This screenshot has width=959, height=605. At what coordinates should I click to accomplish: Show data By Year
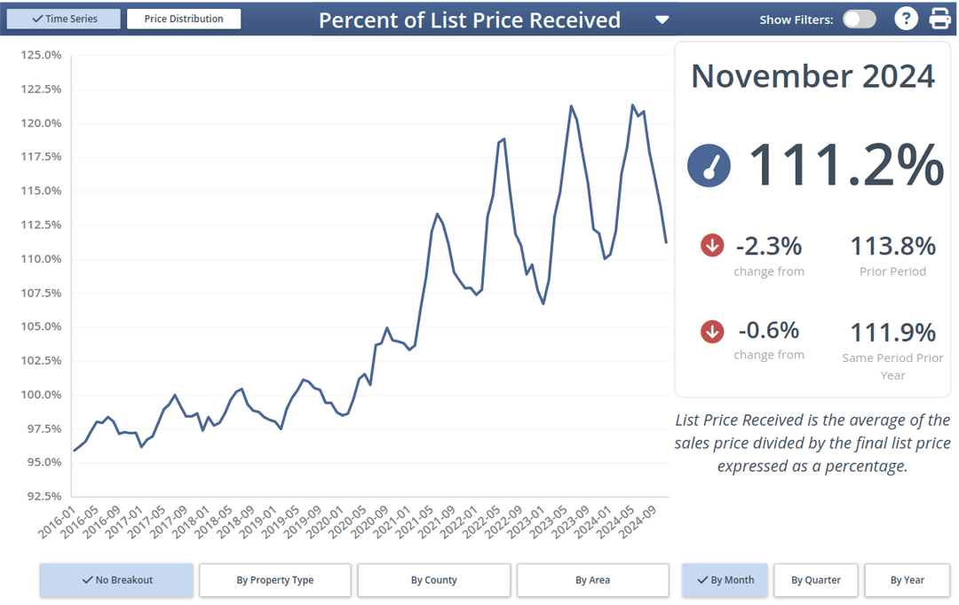pyautogui.click(x=907, y=580)
